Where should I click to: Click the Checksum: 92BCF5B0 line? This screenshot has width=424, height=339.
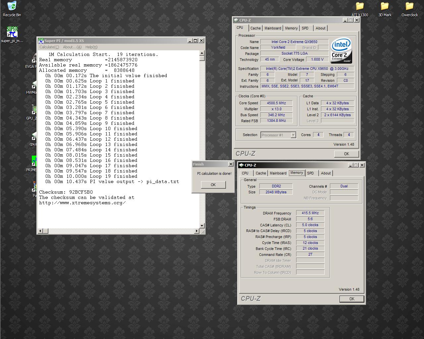click(x=66, y=192)
